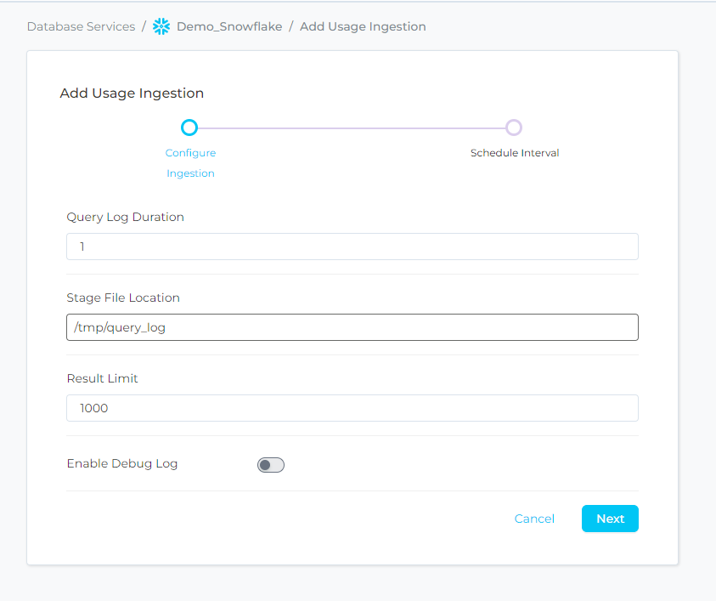Click the Configure Ingestion step circle
716x601 pixels.
point(189,128)
